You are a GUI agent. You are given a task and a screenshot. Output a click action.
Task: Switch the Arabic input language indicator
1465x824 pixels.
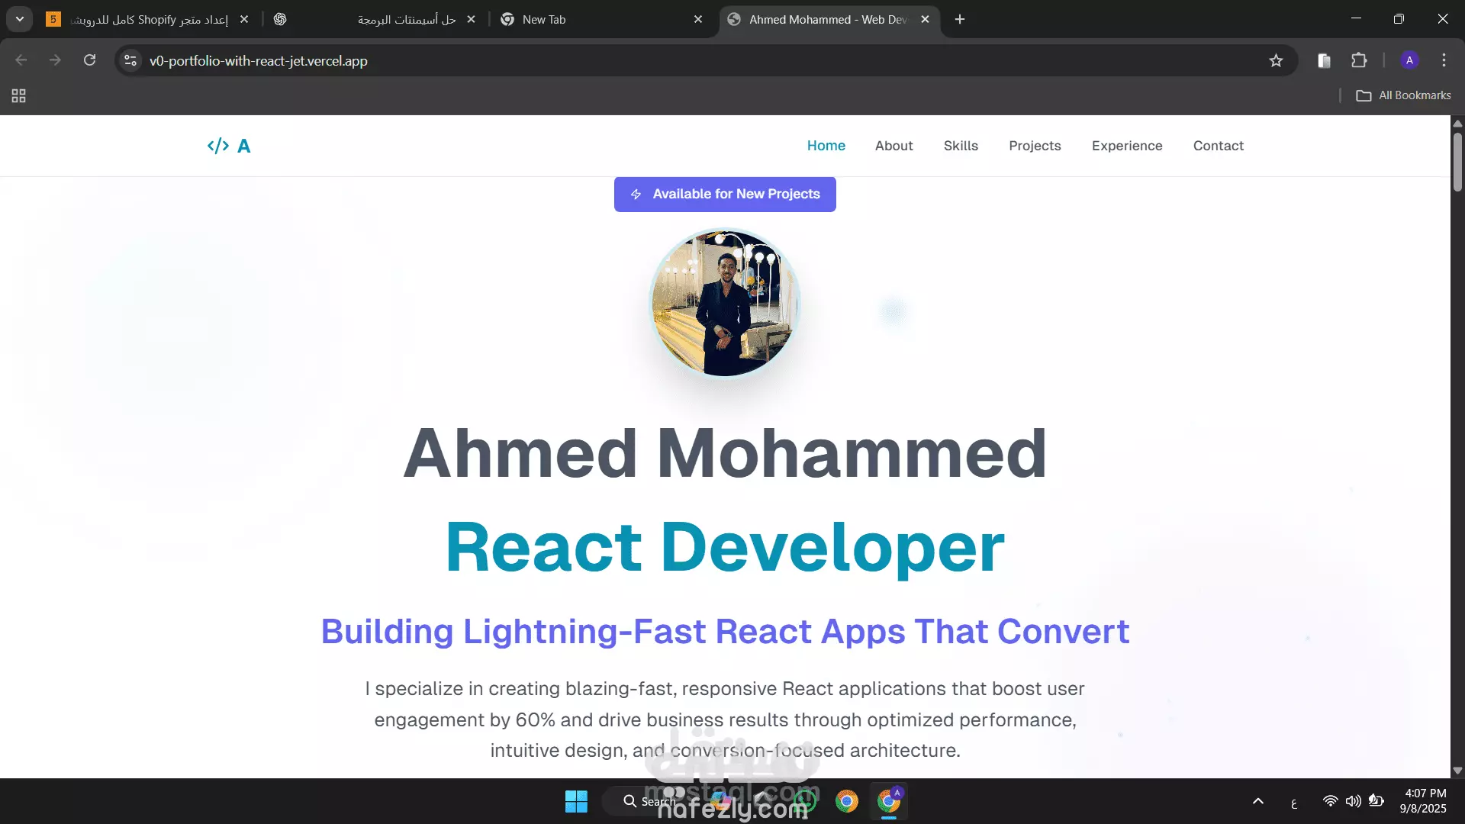(1293, 802)
